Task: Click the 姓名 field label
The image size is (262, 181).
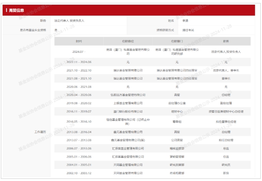Action: 171,20
